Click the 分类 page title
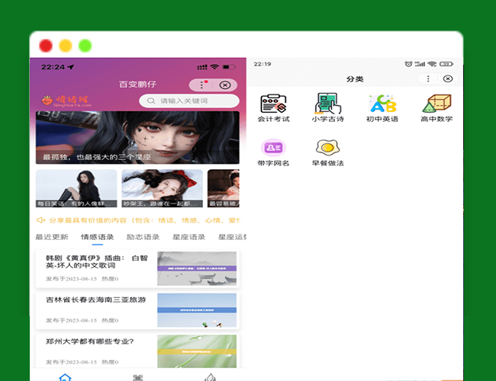496x381 pixels. point(355,79)
